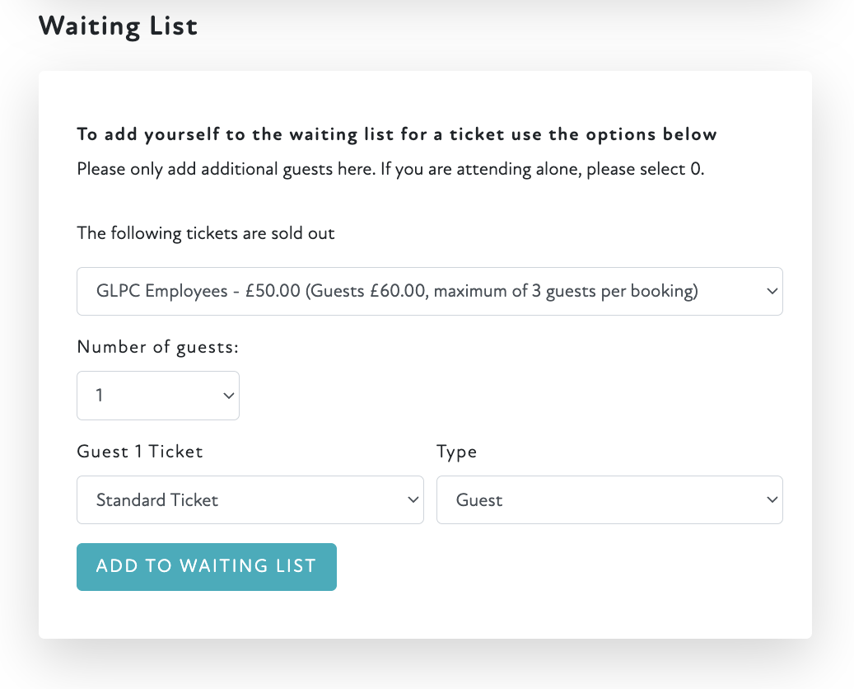Click the chevron arrow on the GLPC Employees selector
Viewport: 854px width, 689px height.
(771, 291)
